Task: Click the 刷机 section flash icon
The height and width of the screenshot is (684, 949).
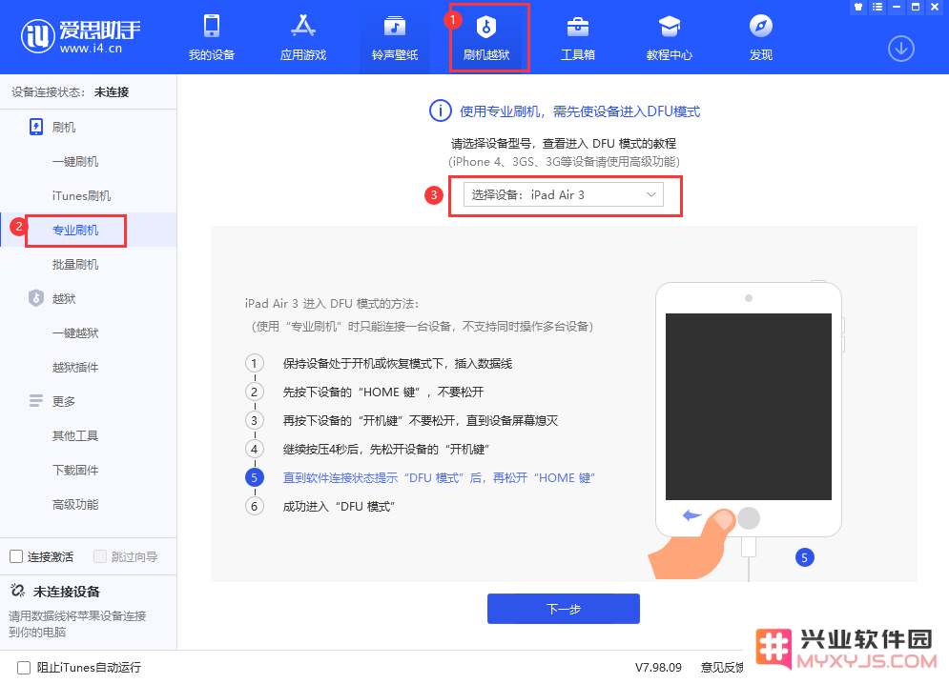Action: coord(36,127)
